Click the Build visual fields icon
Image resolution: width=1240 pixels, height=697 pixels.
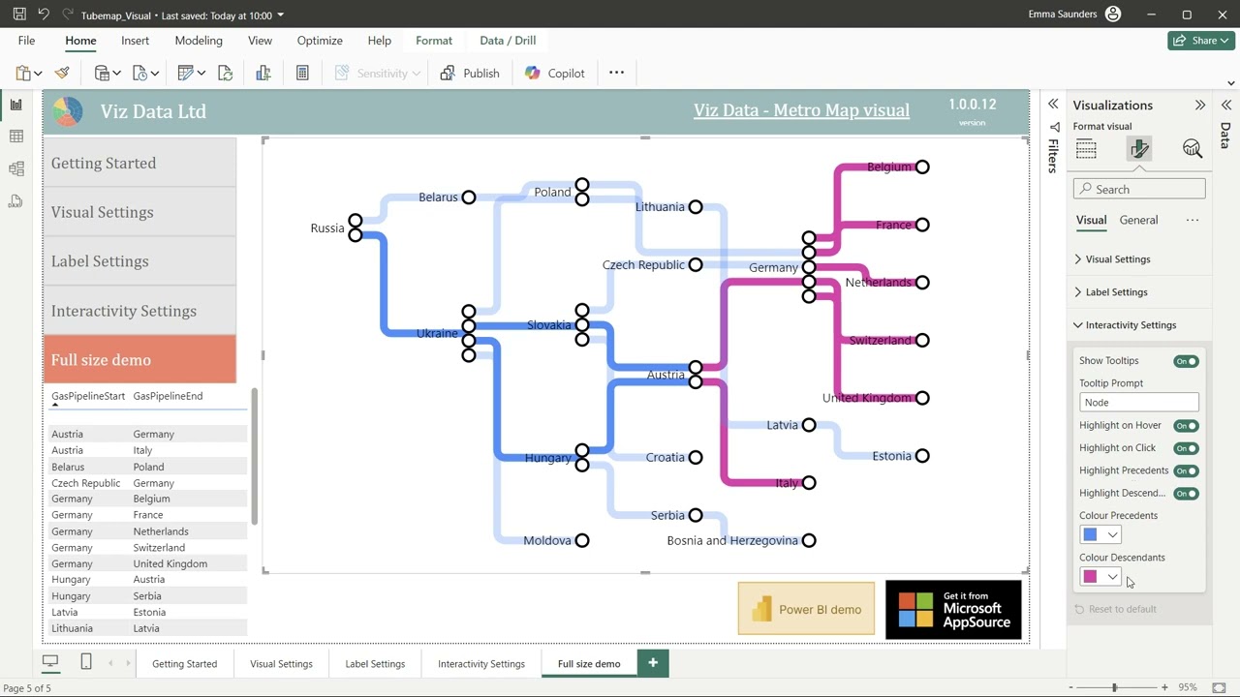[x=1086, y=148]
